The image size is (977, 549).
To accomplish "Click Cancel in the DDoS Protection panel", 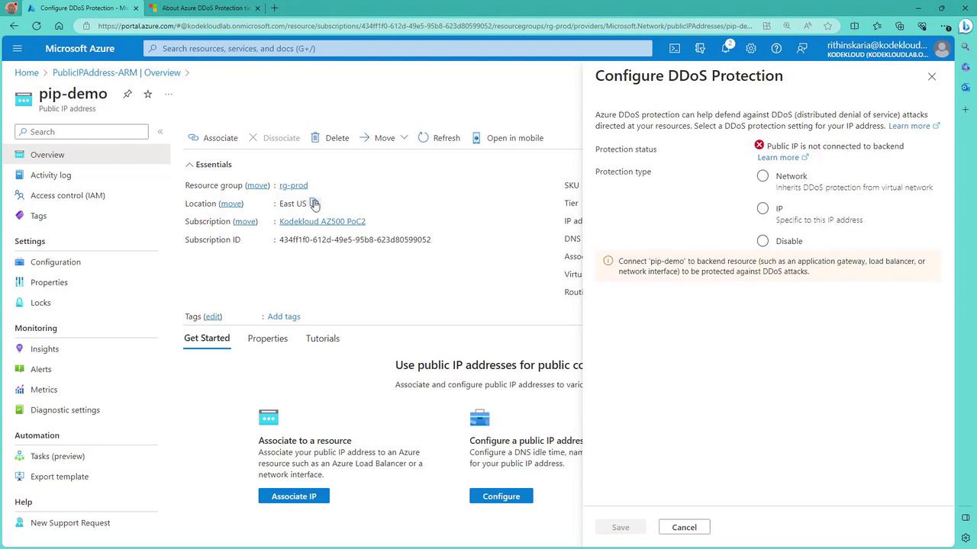I will coord(684,527).
